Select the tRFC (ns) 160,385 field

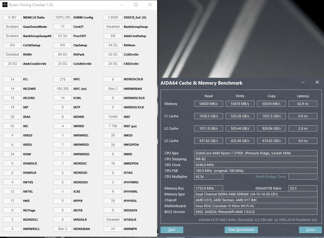coord(63,89)
